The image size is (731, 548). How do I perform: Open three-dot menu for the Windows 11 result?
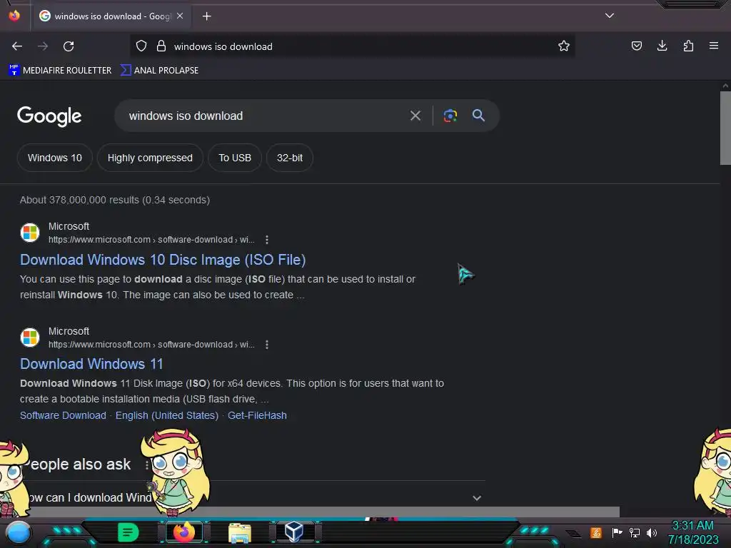pos(267,345)
